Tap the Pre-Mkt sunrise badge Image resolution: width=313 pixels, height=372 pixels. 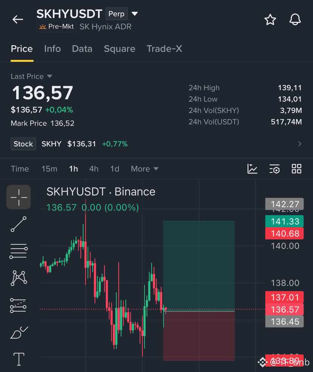point(57,26)
